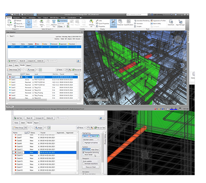
Task: Open the Appearance Profiler
Action: pos(158,21)
